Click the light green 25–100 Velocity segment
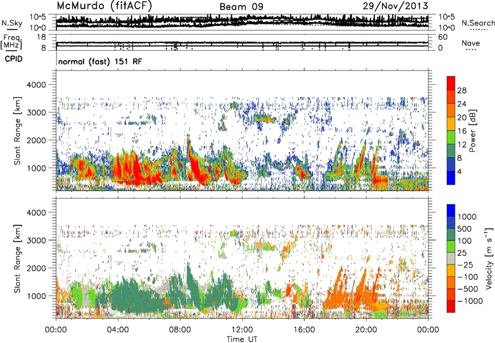The width and height of the screenshot is (495, 343). [x=451, y=246]
